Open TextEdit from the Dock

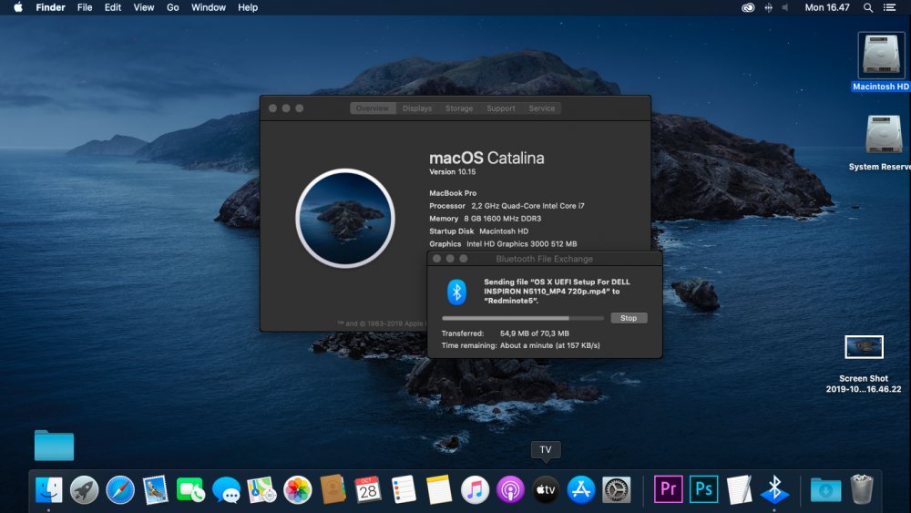coord(739,489)
